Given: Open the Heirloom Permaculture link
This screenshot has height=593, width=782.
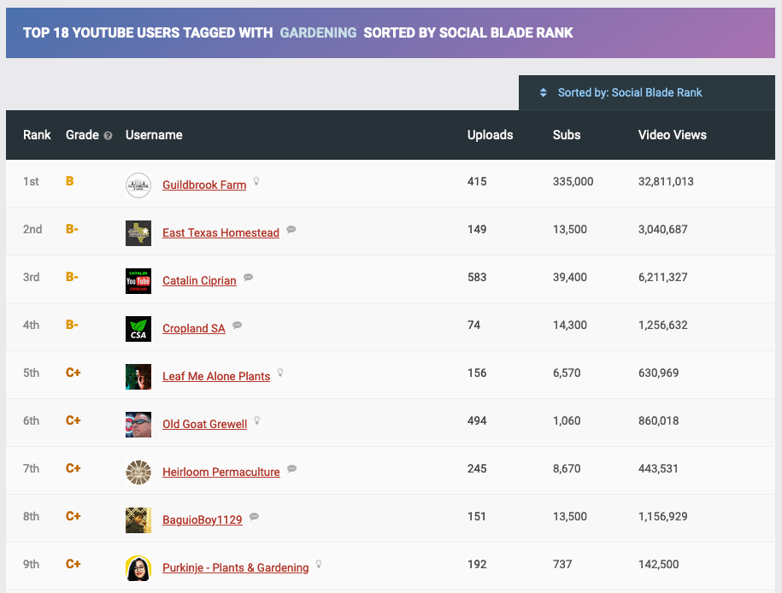Looking at the screenshot, I should (x=221, y=473).
